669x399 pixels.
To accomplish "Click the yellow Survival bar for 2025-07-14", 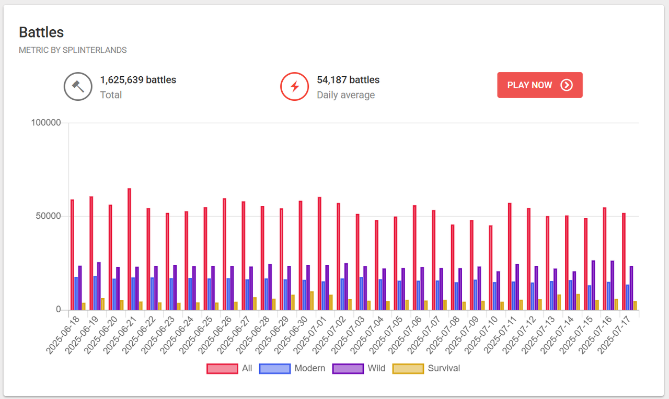I will coord(578,302).
